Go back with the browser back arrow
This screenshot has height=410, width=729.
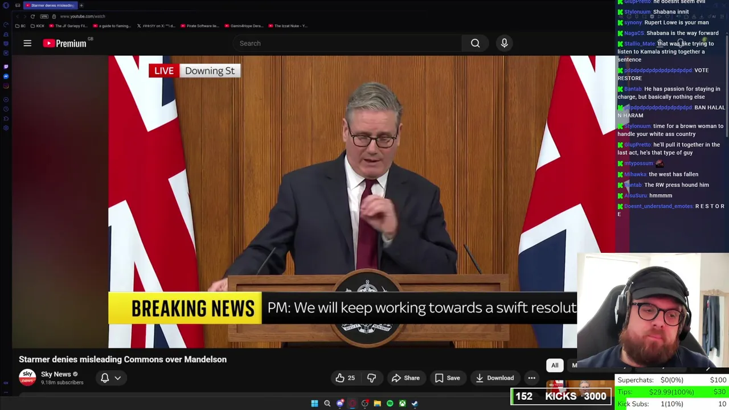[18, 17]
